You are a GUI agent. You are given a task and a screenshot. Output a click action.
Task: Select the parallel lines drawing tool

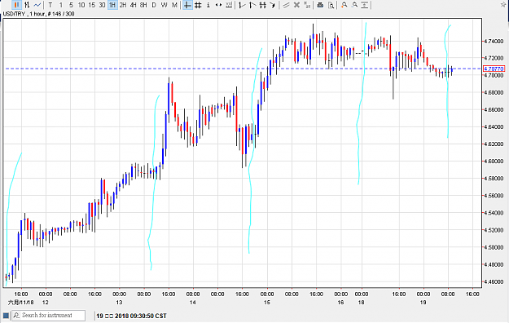[x=286, y=5]
